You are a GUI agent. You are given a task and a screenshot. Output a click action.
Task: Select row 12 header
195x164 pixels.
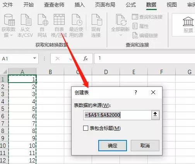4,160
